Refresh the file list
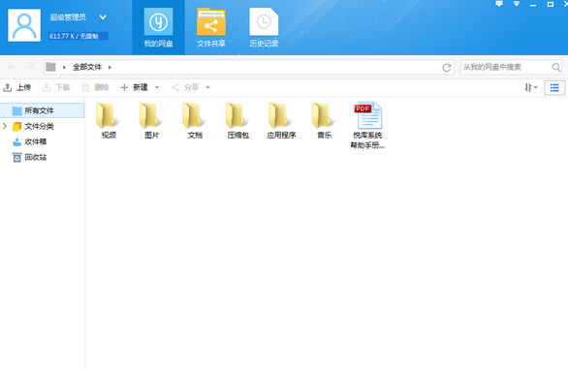The height and width of the screenshot is (369, 568). tap(447, 68)
